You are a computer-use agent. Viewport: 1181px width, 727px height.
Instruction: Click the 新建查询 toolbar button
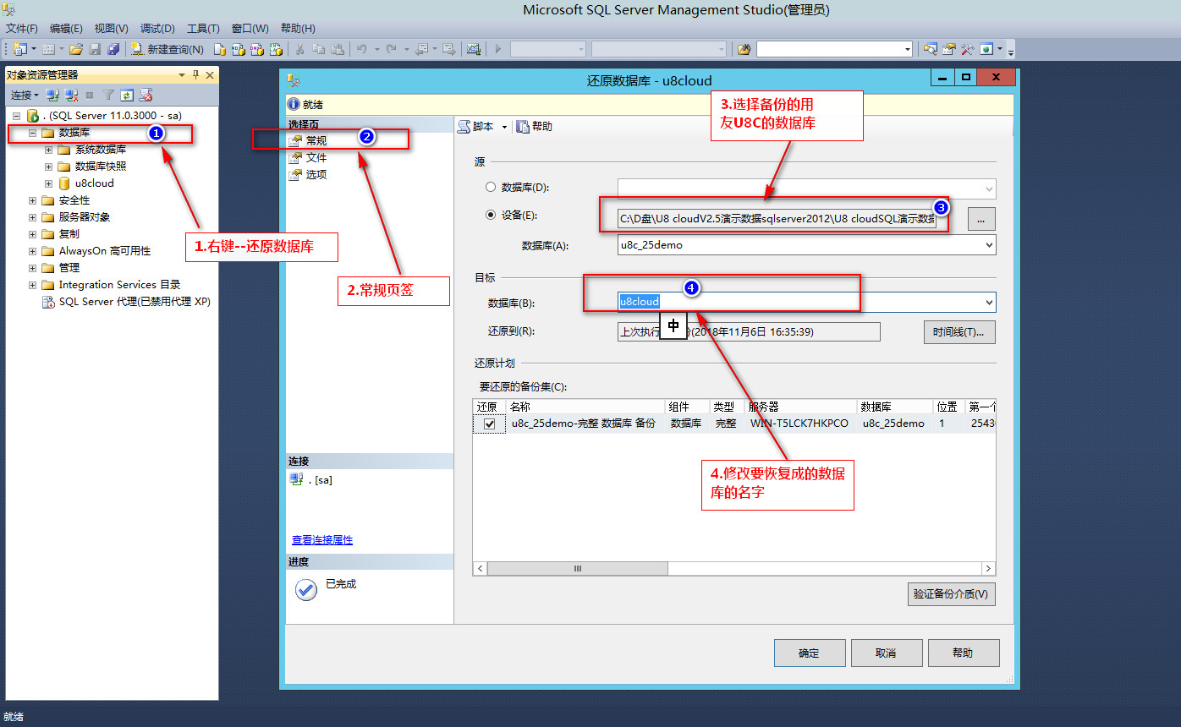(x=168, y=49)
